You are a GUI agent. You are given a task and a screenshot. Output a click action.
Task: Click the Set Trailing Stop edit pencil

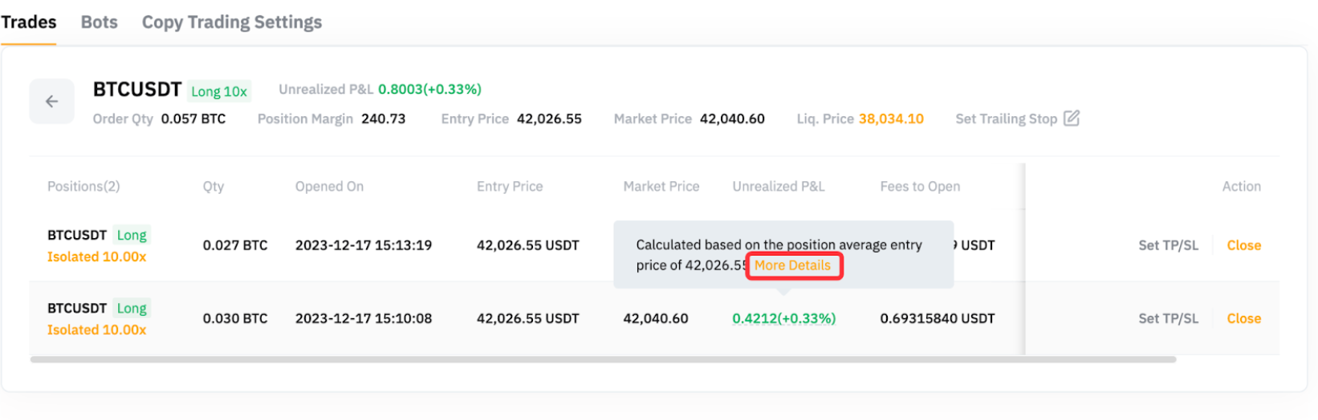click(1071, 119)
